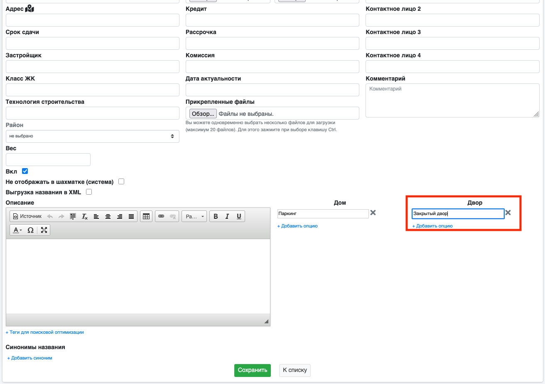Click the Сохранить button
This screenshot has height=384, width=545.
(x=253, y=370)
